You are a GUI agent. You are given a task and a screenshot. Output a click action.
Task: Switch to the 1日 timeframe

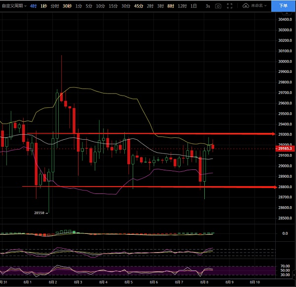click(193, 6)
